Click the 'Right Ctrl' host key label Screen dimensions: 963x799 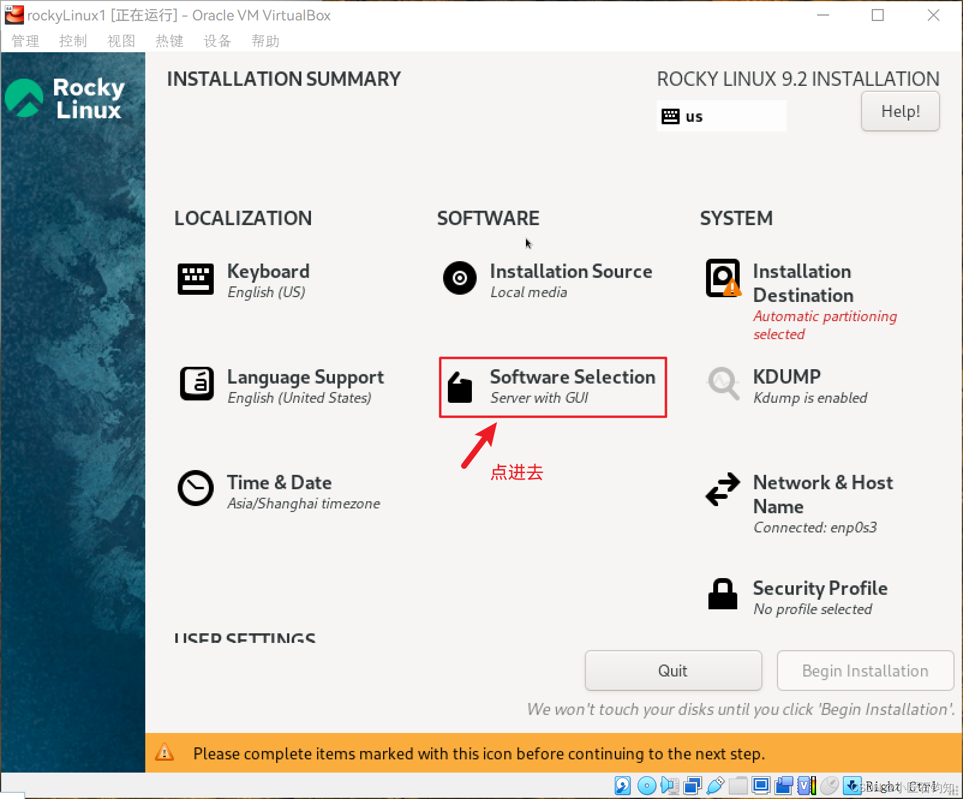pyautogui.click(x=901, y=786)
